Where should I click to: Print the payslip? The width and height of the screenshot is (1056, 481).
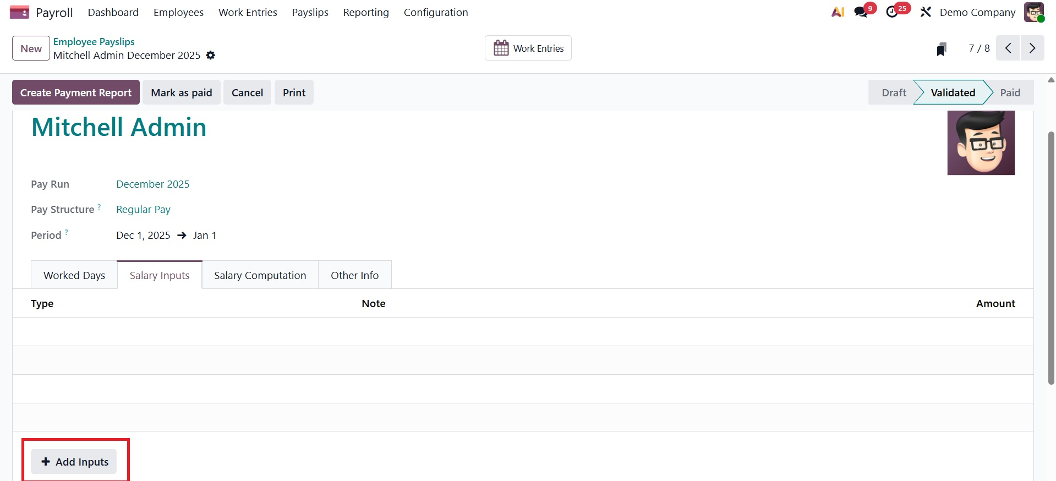(294, 92)
